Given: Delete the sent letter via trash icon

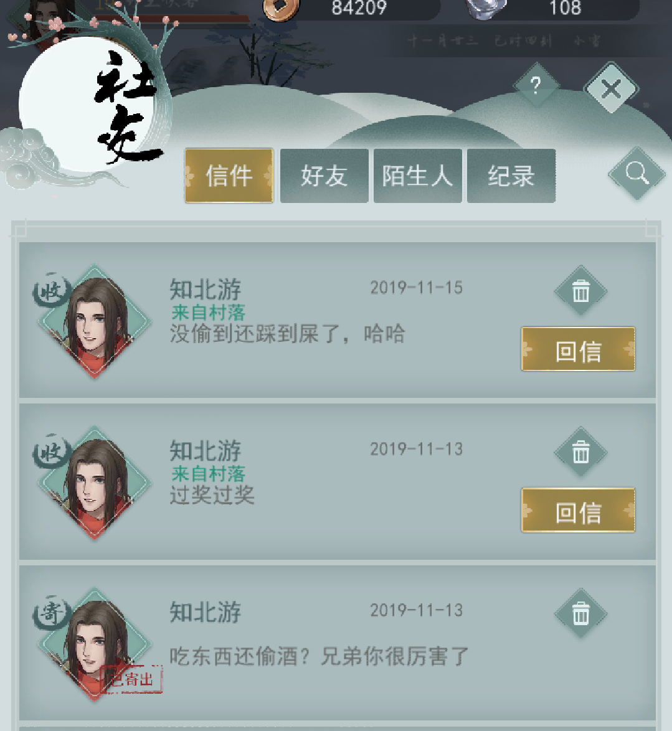Looking at the screenshot, I should tap(580, 613).
